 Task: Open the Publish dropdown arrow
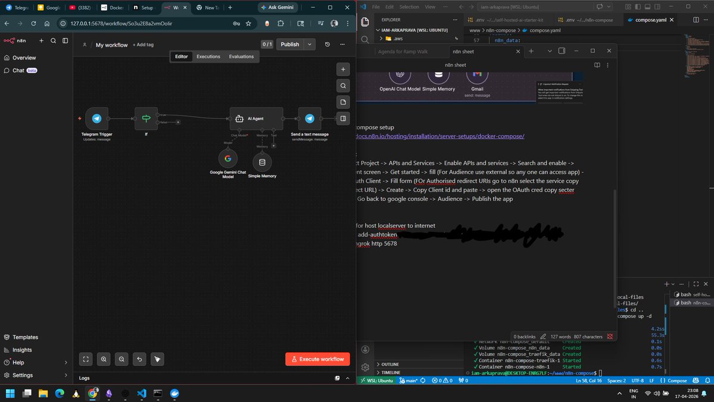pyautogui.click(x=310, y=44)
